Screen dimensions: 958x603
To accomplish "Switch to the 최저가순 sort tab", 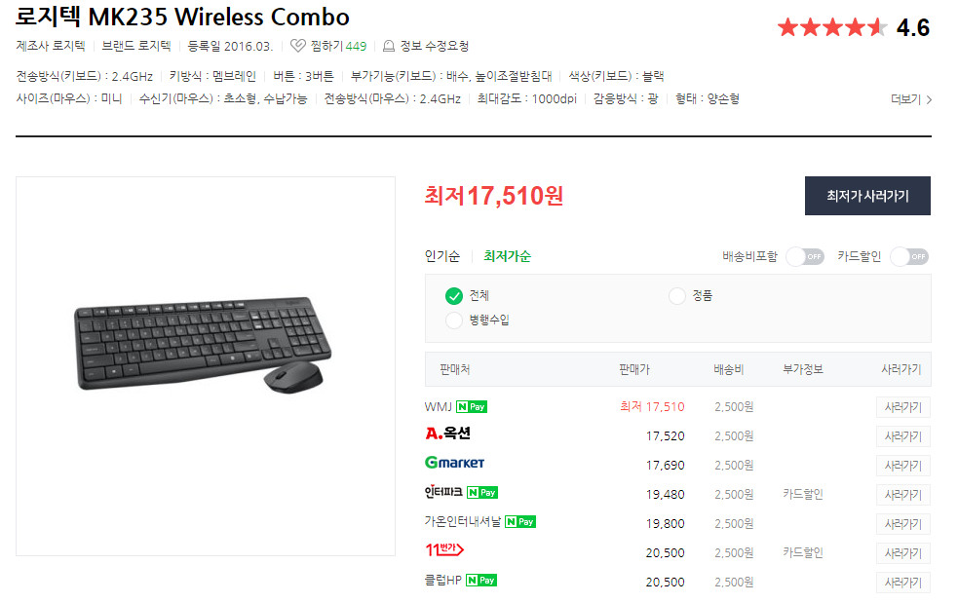I will (507, 256).
